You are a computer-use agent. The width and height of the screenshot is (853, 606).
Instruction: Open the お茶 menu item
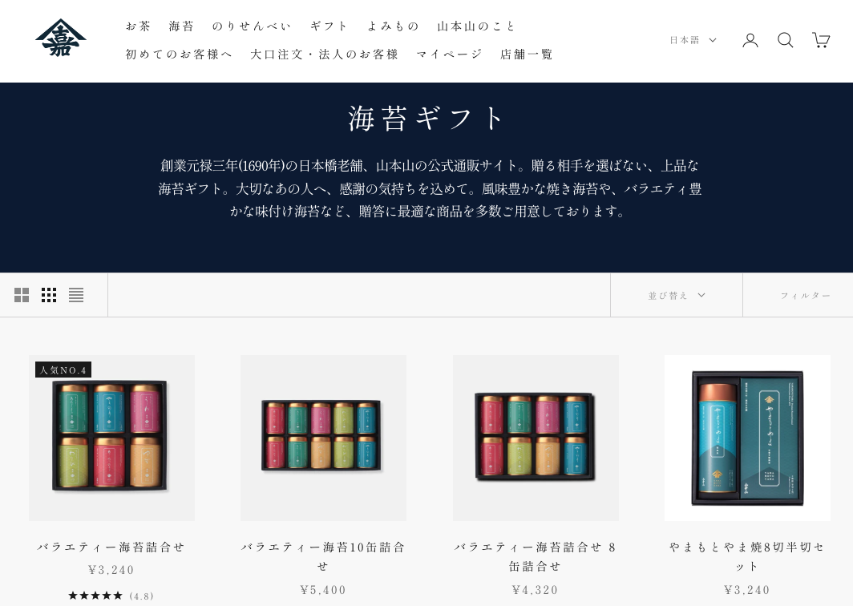tap(138, 26)
